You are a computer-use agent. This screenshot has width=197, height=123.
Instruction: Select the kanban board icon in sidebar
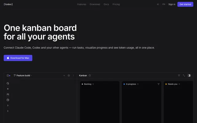click(x=8, y=94)
